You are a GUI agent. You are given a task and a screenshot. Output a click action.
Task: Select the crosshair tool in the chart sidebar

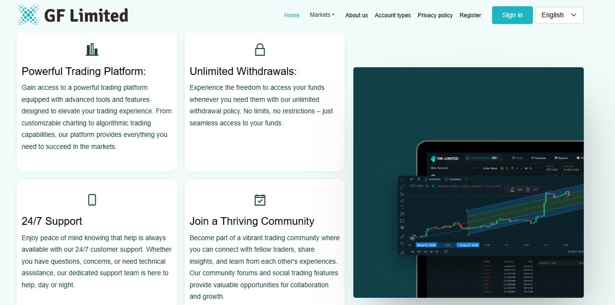click(402, 179)
